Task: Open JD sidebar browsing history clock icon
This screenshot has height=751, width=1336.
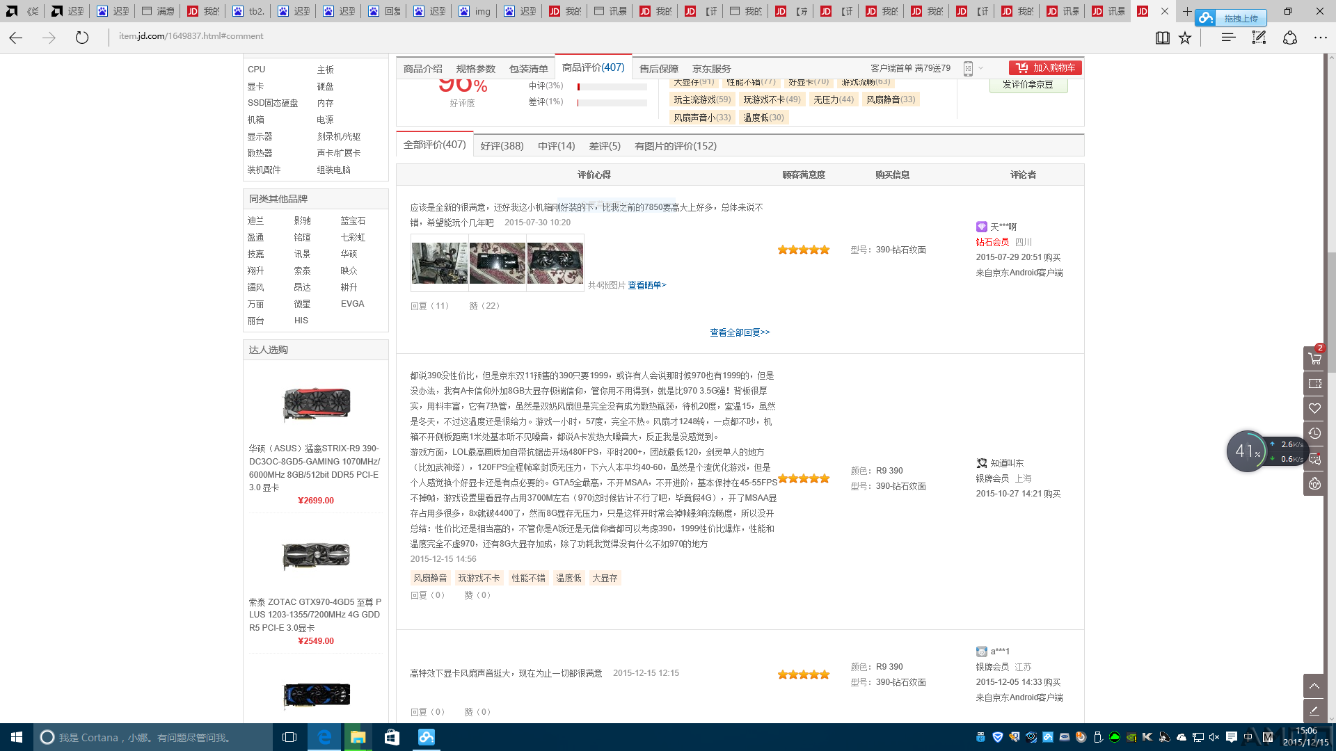Action: point(1314,434)
